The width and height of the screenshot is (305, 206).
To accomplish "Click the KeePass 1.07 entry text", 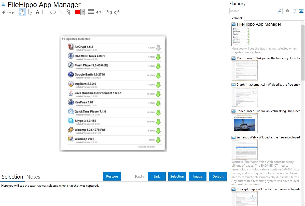I will click(x=84, y=102).
